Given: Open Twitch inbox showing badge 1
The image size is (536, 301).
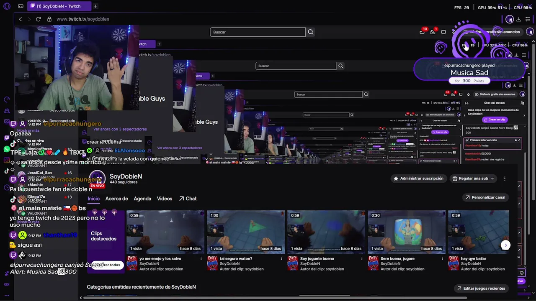Looking at the screenshot, I should tap(433, 32).
